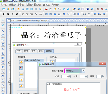Image resolution: width=108 pixels, height=95 pixels.
Task: Click the undo arrow icon
Action: tap(64, 9)
